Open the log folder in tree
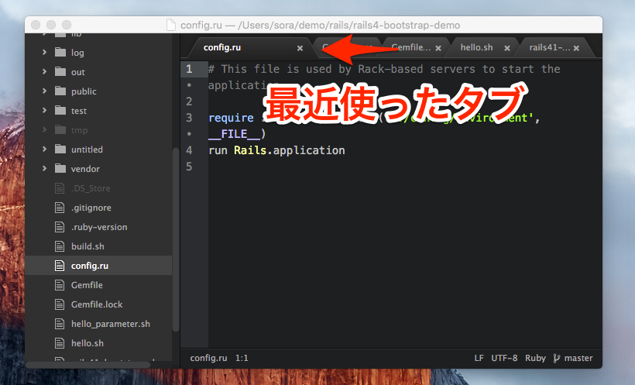This screenshot has height=385, width=635. 77,53
